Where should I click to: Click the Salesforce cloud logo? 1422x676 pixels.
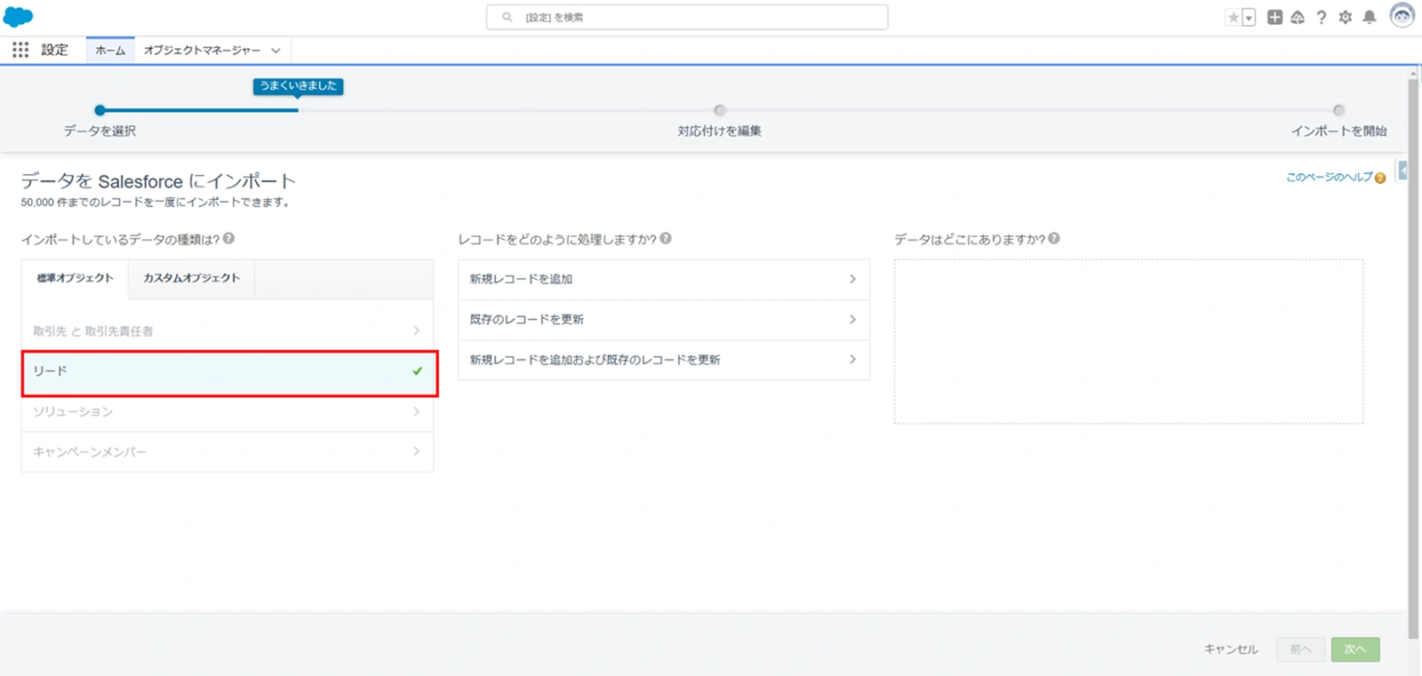pos(19,16)
